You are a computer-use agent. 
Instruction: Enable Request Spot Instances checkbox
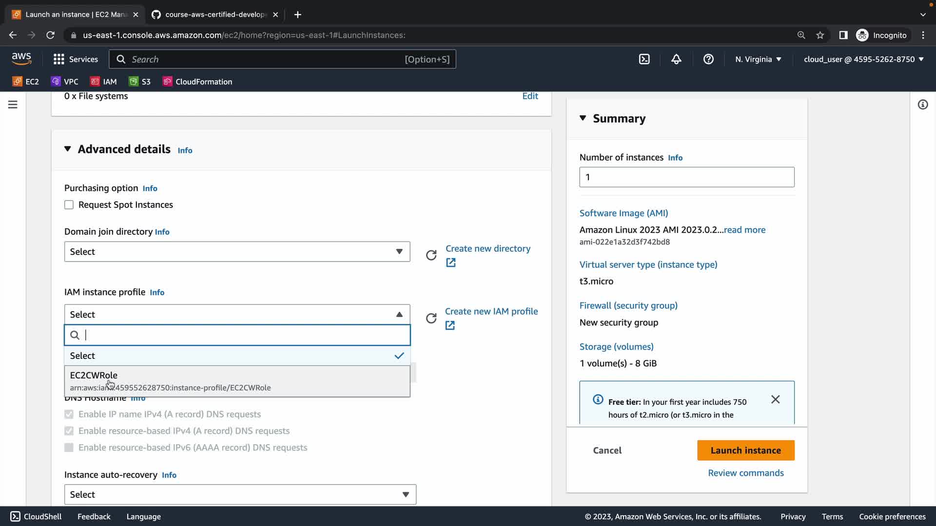[69, 205]
